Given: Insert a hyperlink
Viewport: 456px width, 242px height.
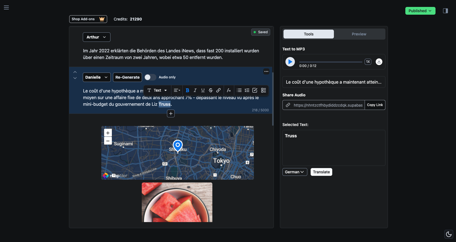Looking at the screenshot, I should pos(218,90).
